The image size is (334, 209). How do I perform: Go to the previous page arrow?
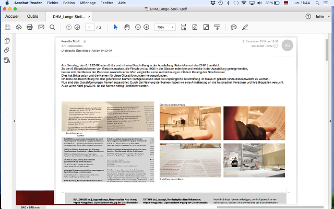(x=68, y=27)
